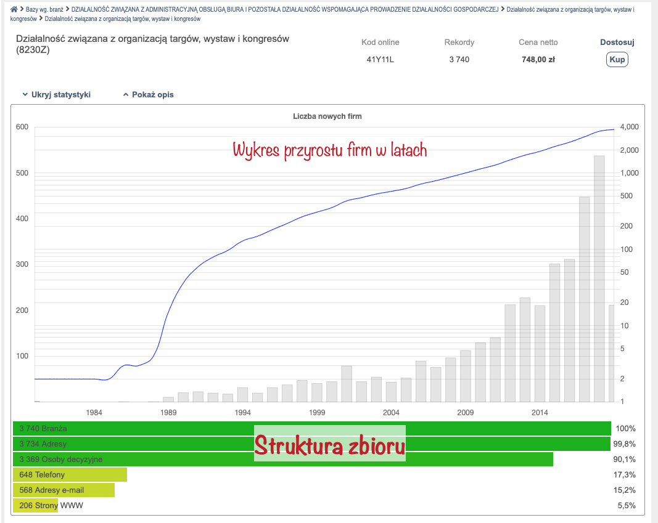This screenshot has width=658, height=523.
Task: Click the Wykres przyrostu firm w latach caption
Action: [x=329, y=150]
